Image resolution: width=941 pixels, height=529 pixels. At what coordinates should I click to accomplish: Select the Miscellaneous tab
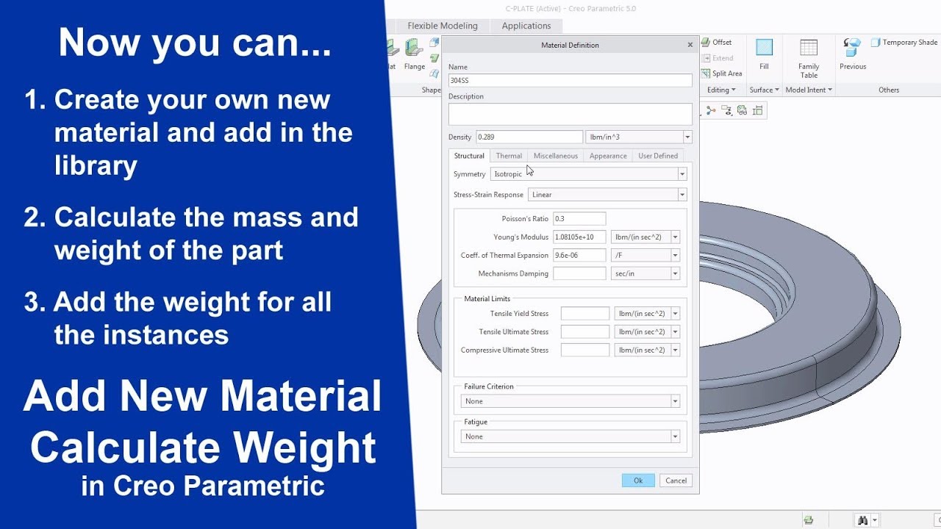click(556, 156)
